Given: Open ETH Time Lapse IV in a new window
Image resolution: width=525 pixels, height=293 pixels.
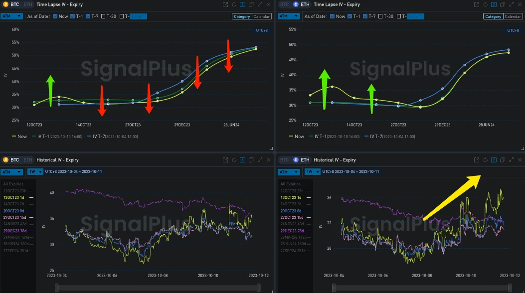Looking at the screenshot, I should point(478,4).
